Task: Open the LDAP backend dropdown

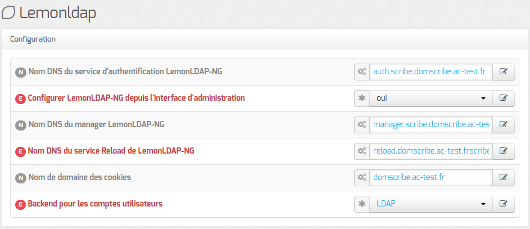Action: (431, 204)
